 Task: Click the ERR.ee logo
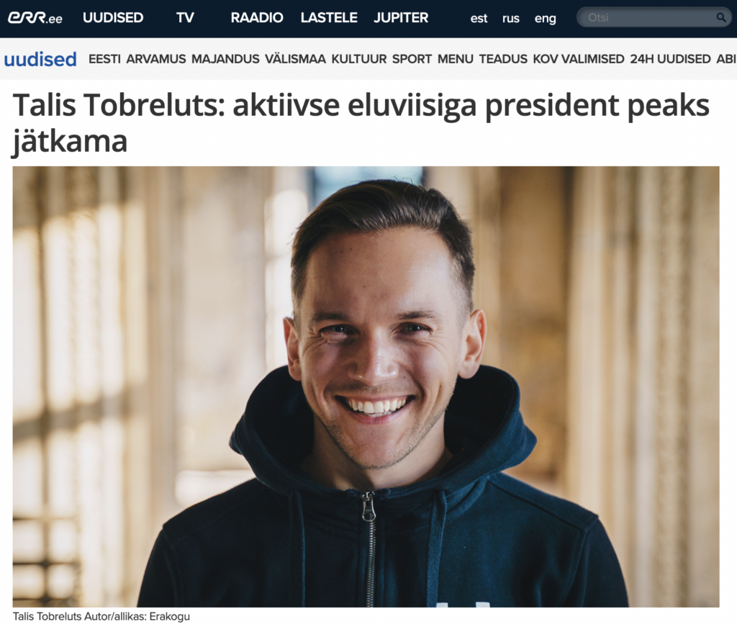coord(35,18)
